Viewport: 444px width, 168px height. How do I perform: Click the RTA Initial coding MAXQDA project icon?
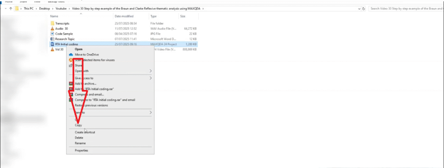coord(52,44)
